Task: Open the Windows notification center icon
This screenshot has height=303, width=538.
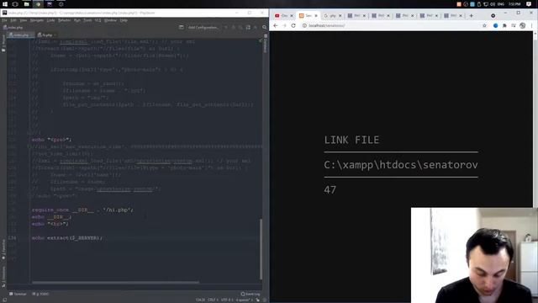Action: coord(529,4)
